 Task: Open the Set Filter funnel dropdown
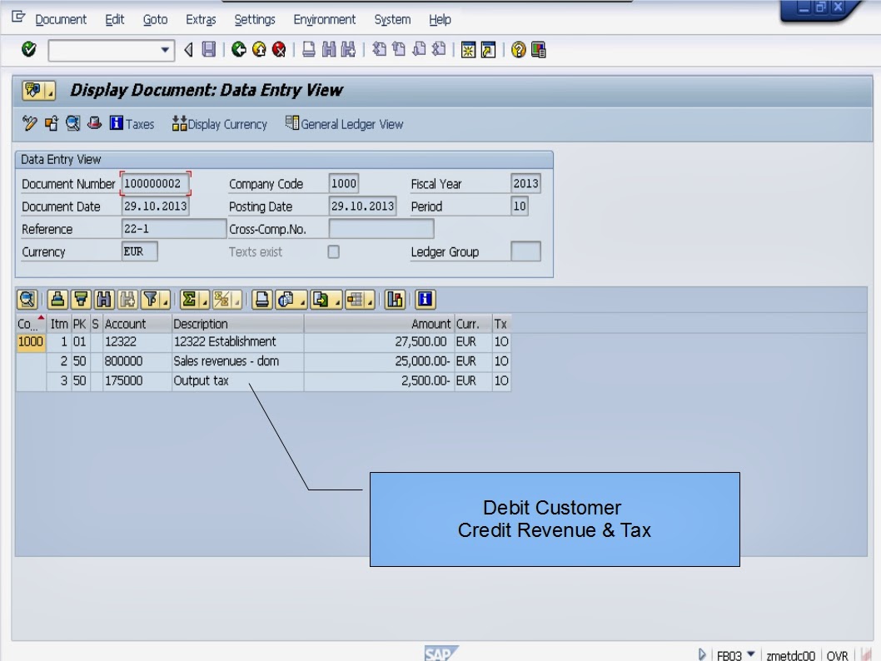point(155,300)
